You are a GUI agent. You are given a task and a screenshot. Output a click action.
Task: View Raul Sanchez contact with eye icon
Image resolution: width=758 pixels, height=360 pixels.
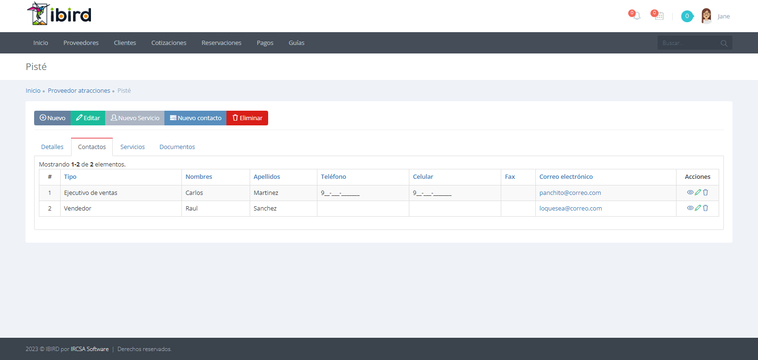690,208
